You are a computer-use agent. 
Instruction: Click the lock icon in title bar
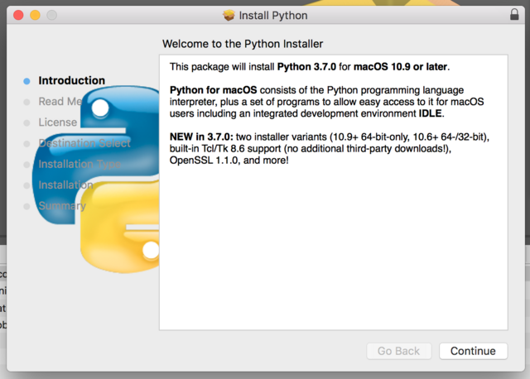pyautogui.click(x=514, y=15)
